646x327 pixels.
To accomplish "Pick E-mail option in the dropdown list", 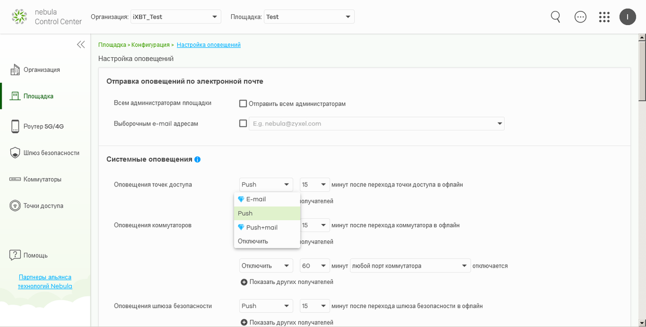I will [256, 199].
